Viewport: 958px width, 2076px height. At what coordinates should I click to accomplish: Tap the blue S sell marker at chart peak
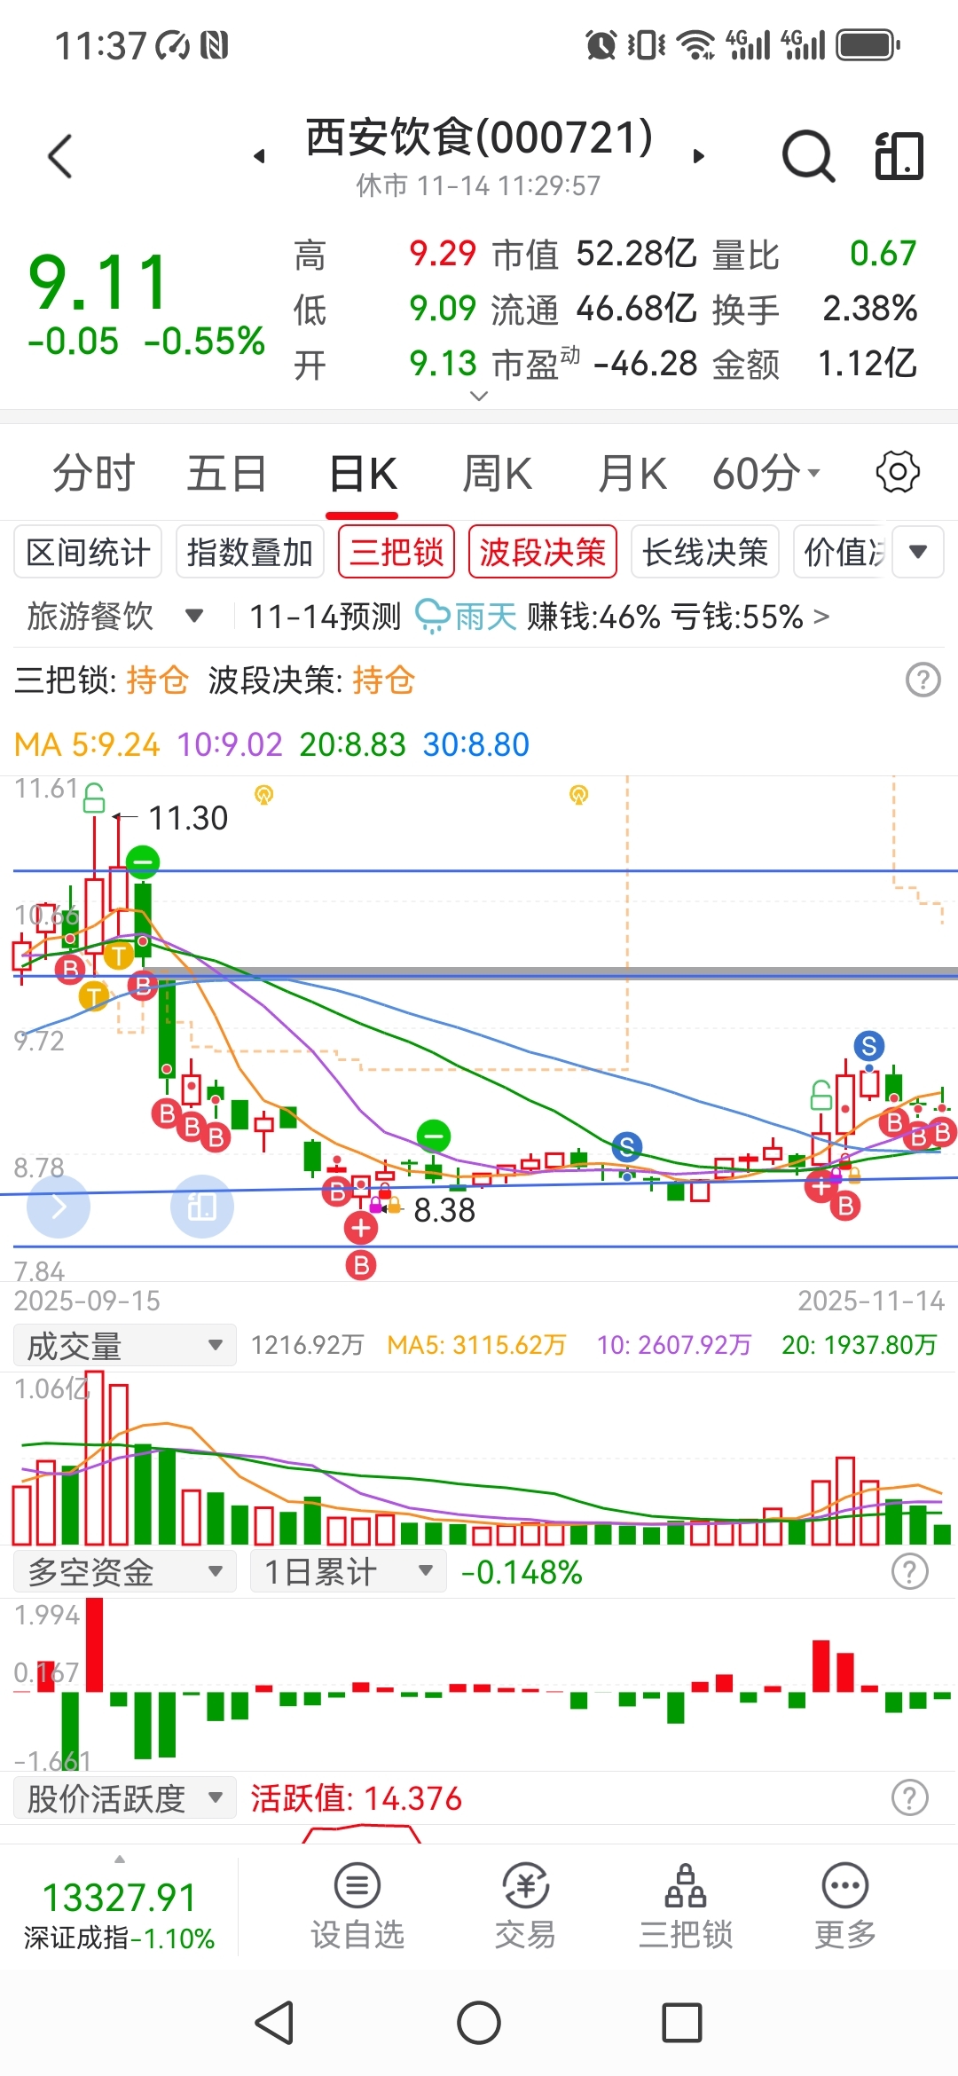[869, 1046]
